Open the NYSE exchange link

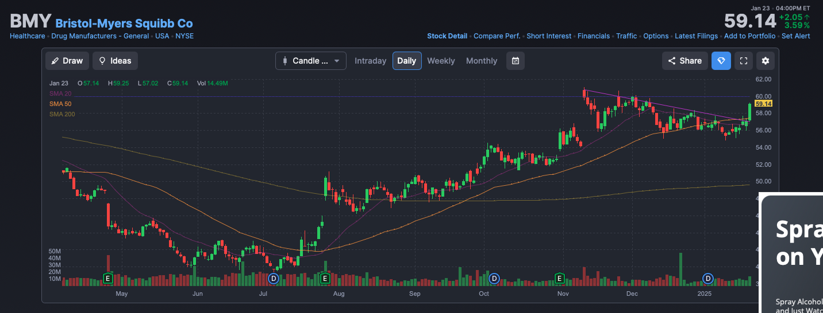point(184,36)
